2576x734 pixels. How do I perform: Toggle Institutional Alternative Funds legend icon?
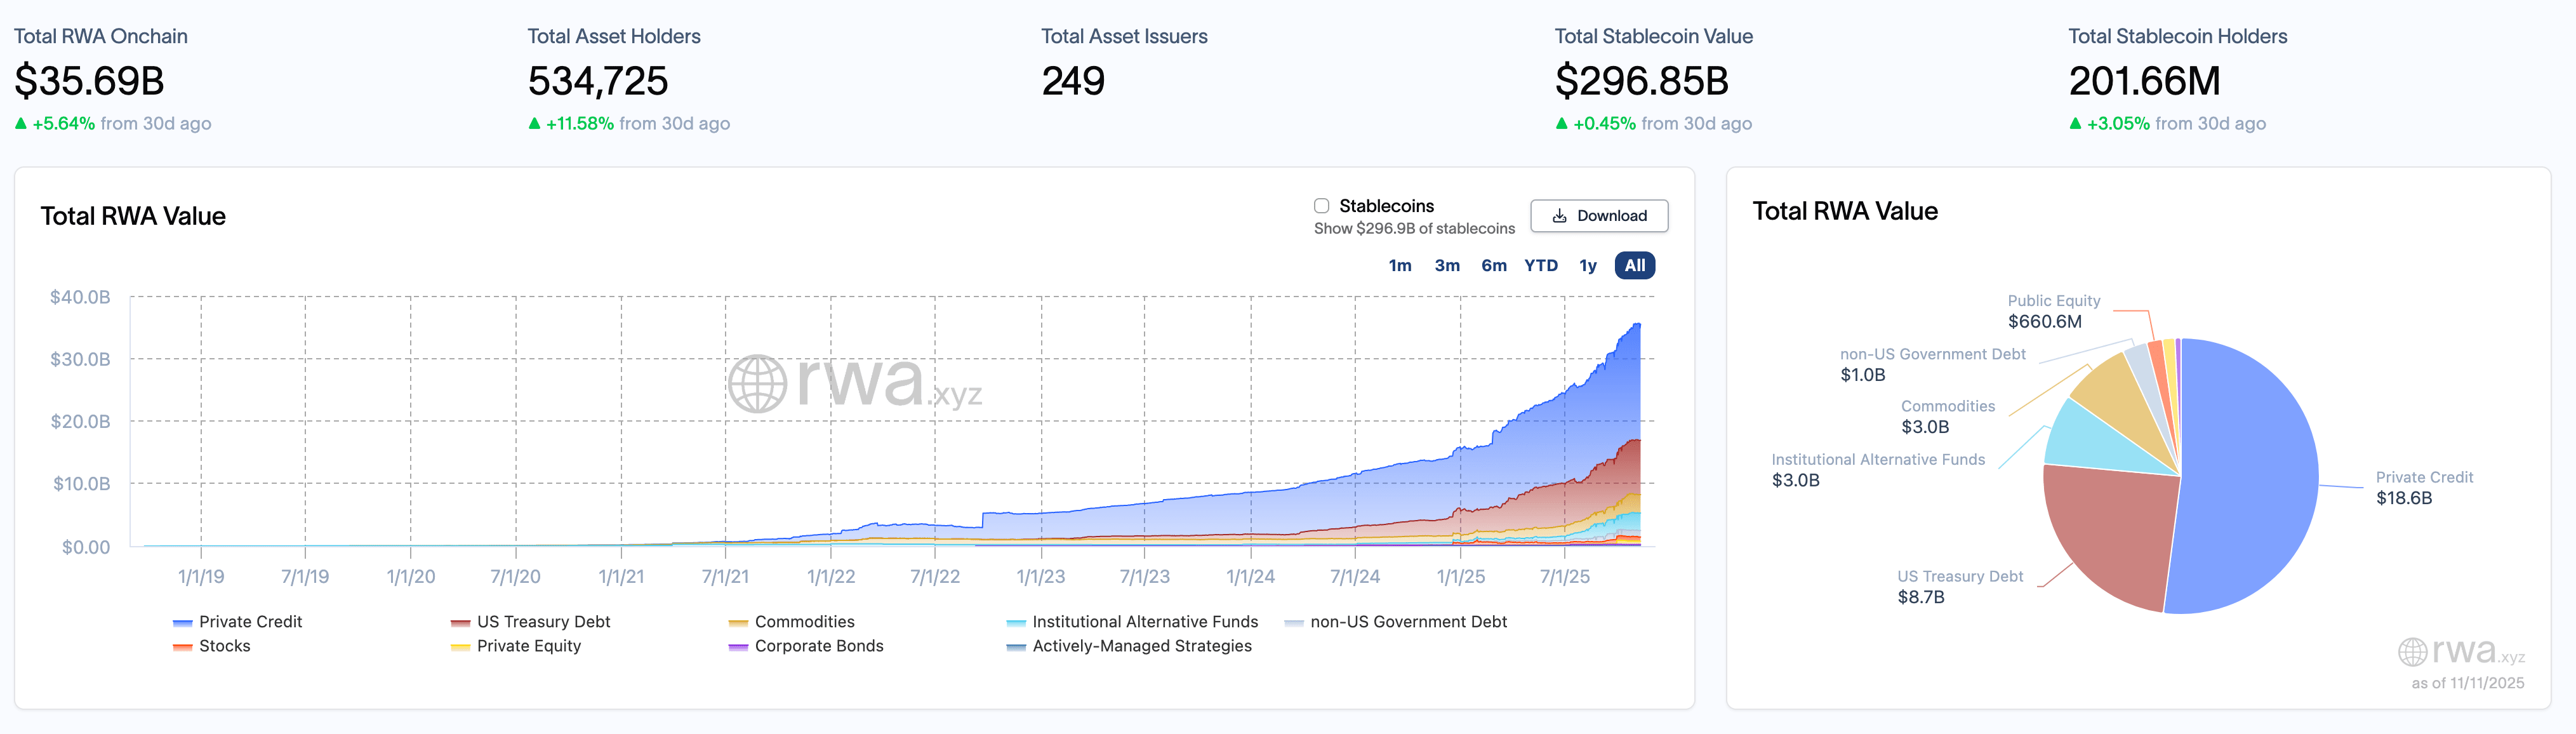click(x=1016, y=623)
